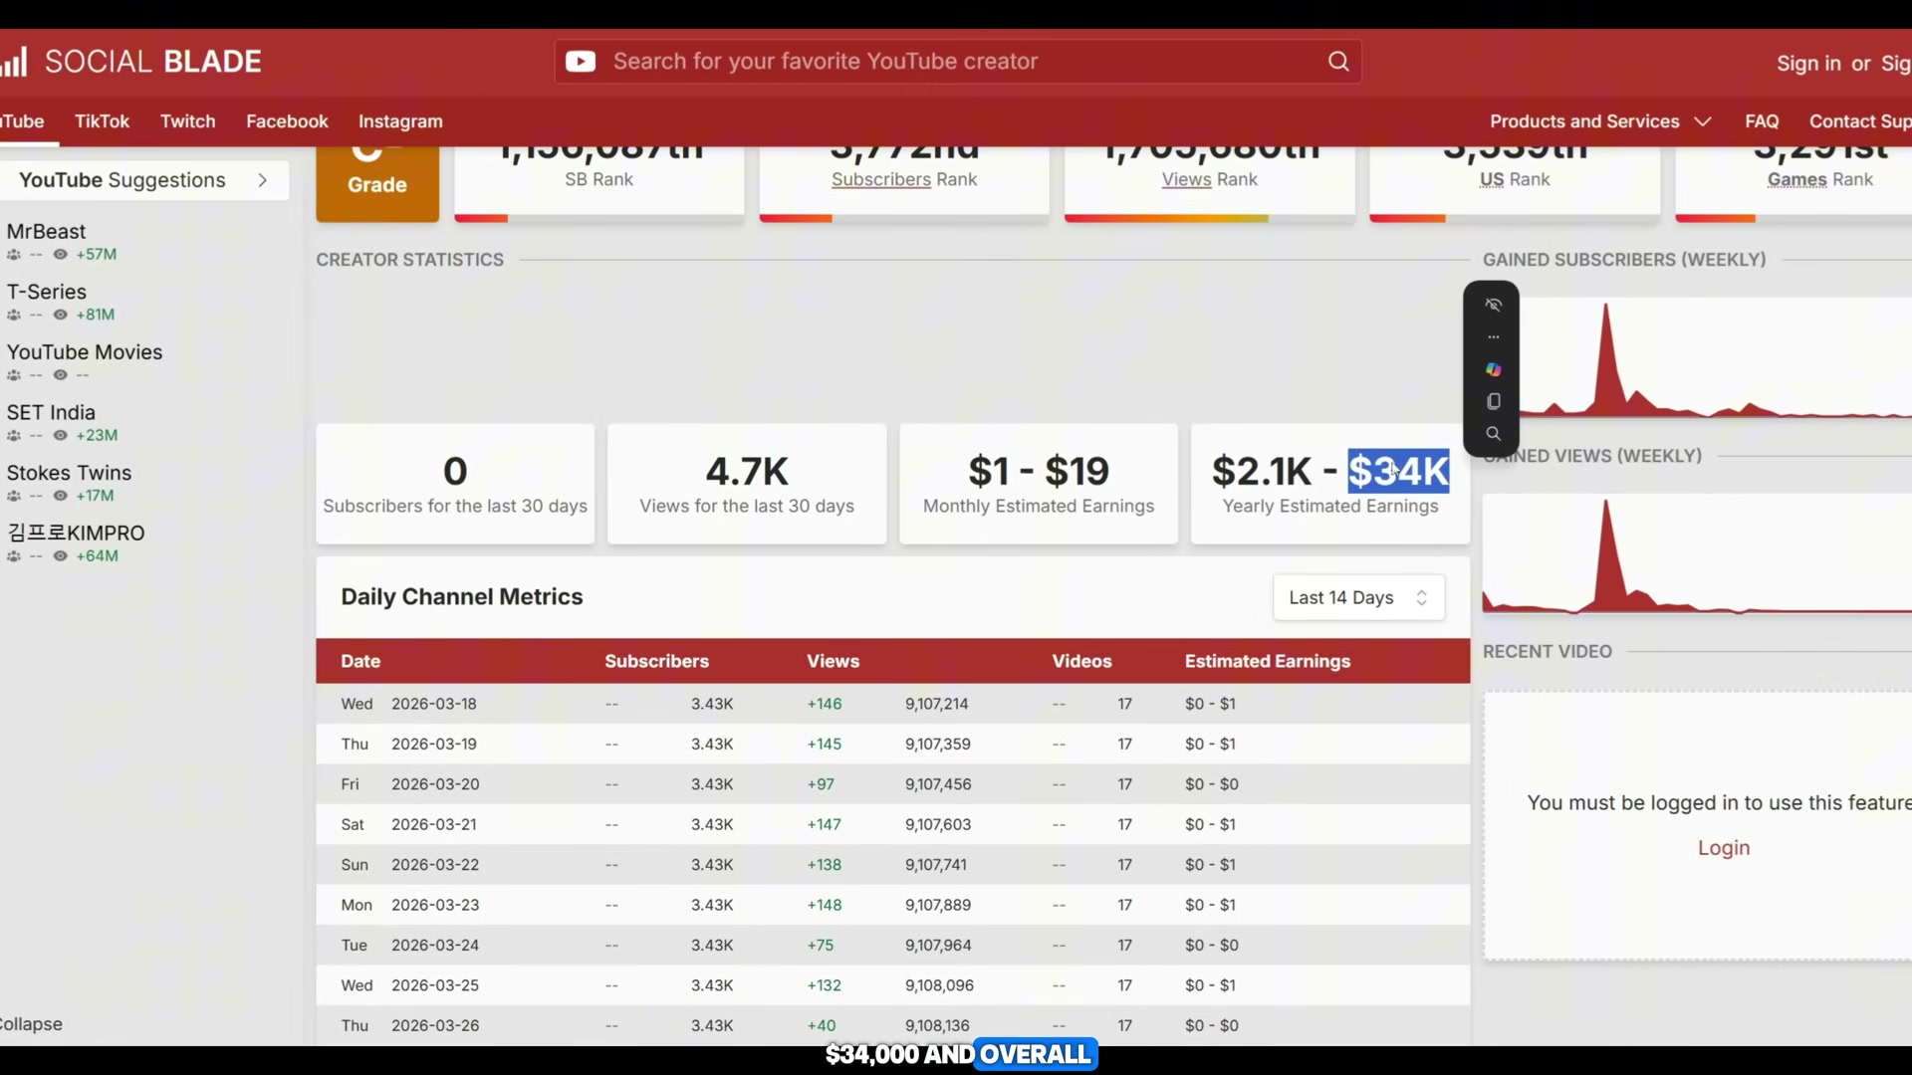Click the Views column header
The width and height of the screenshot is (1912, 1075).
click(833, 661)
